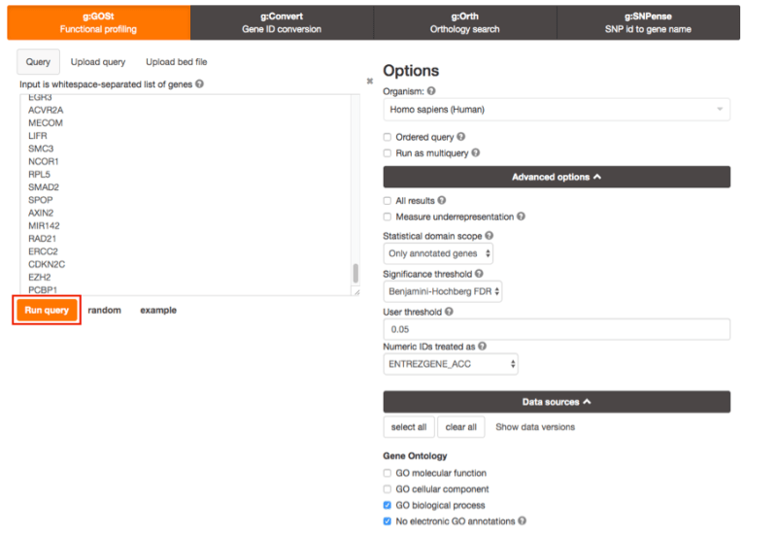
Task: Click the random link
Action: coord(105,310)
